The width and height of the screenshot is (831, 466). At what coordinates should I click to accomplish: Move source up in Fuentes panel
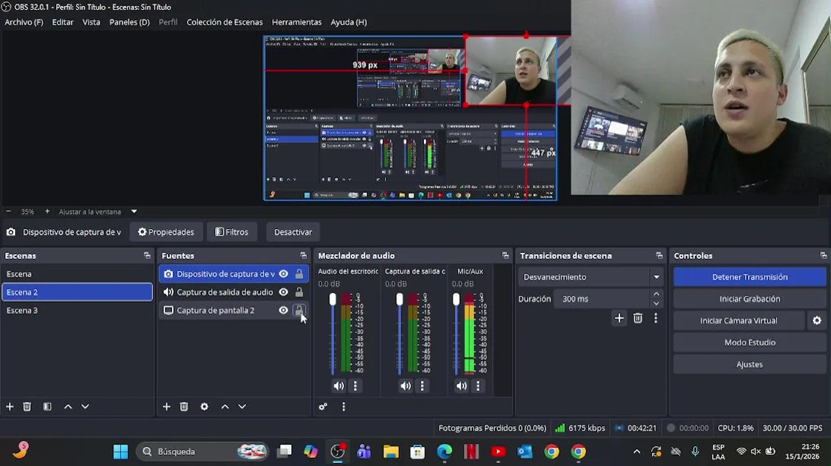[225, 406]
